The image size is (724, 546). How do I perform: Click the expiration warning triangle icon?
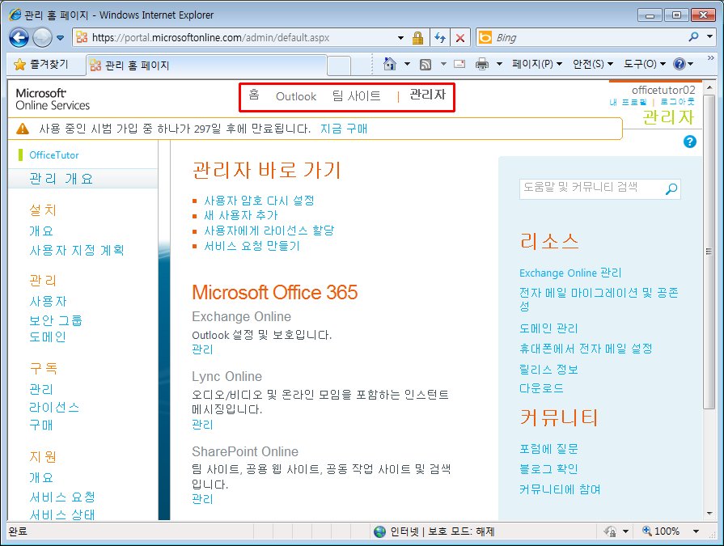[22, 129]
